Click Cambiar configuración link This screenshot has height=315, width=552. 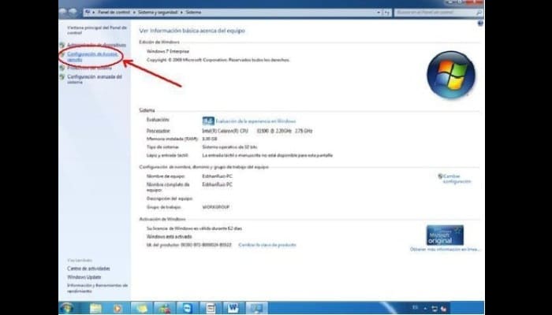(457, 179)
